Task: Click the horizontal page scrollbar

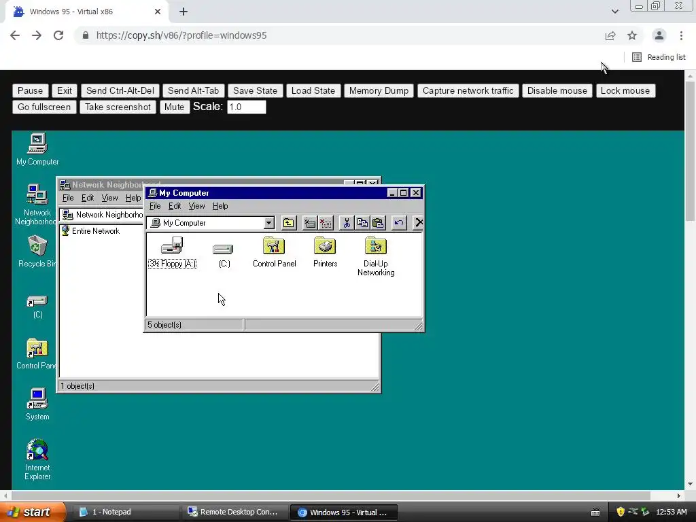Action: click(x=331, y=495)
